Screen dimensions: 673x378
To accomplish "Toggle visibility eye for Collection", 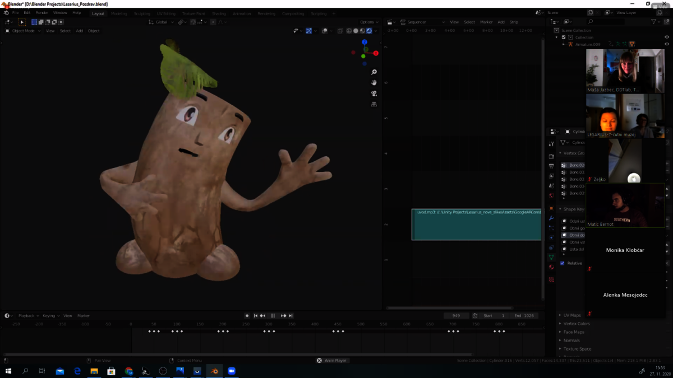I will (667, 38).
